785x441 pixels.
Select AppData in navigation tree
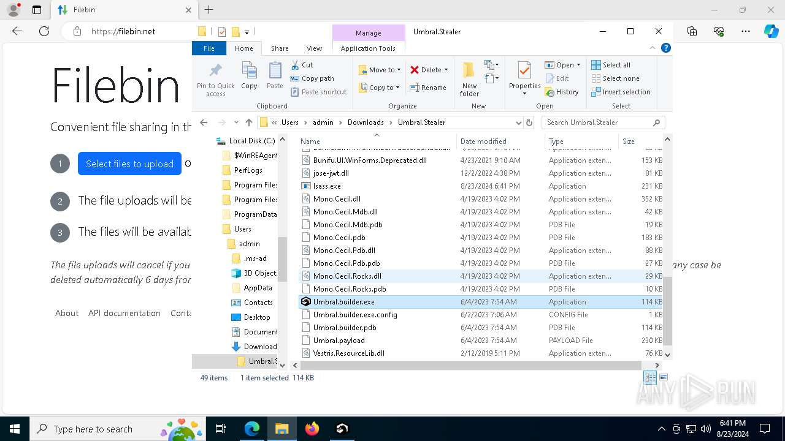(258, 288)
